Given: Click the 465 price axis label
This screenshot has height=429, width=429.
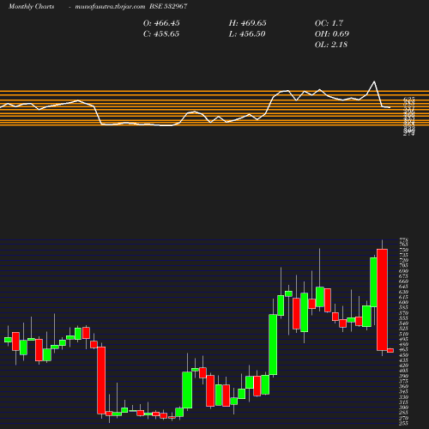Looking at the screenshot, I should 403,350.
